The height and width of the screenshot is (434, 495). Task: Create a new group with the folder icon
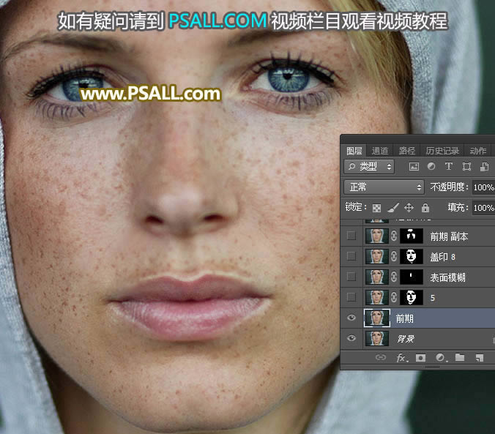click(x=460, y=358)
